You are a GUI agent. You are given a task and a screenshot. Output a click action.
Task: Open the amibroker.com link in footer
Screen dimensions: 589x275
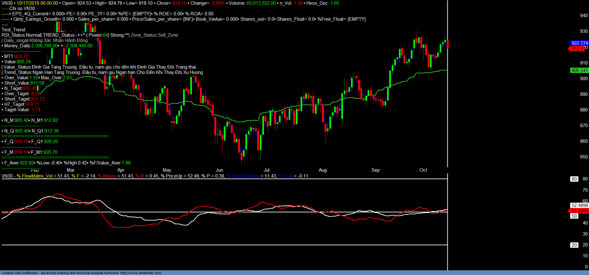141,273
